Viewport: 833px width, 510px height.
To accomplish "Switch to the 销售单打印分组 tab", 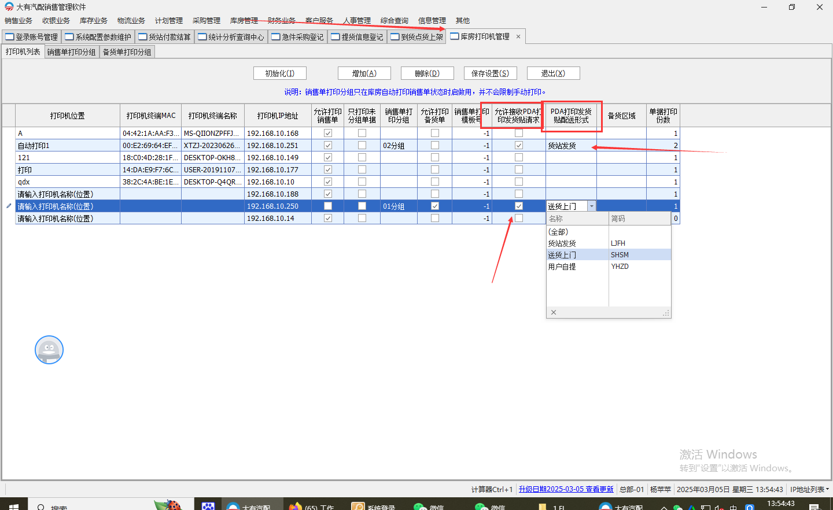I will coord(72,52).
